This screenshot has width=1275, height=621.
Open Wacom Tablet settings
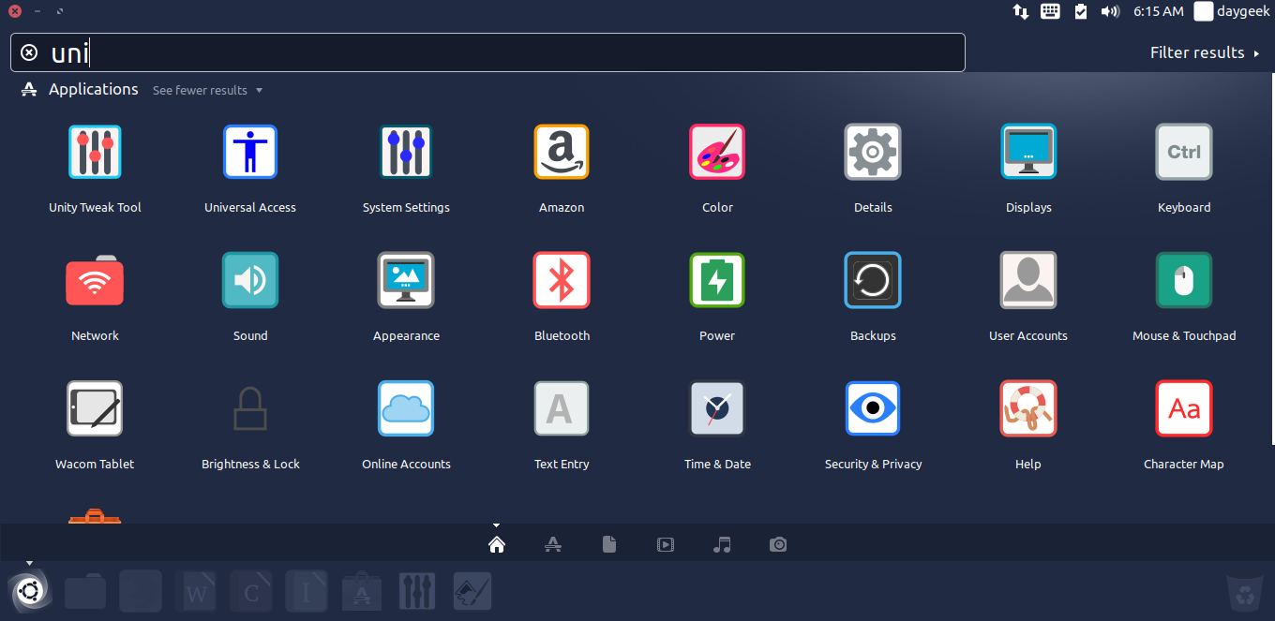point(95,408)
